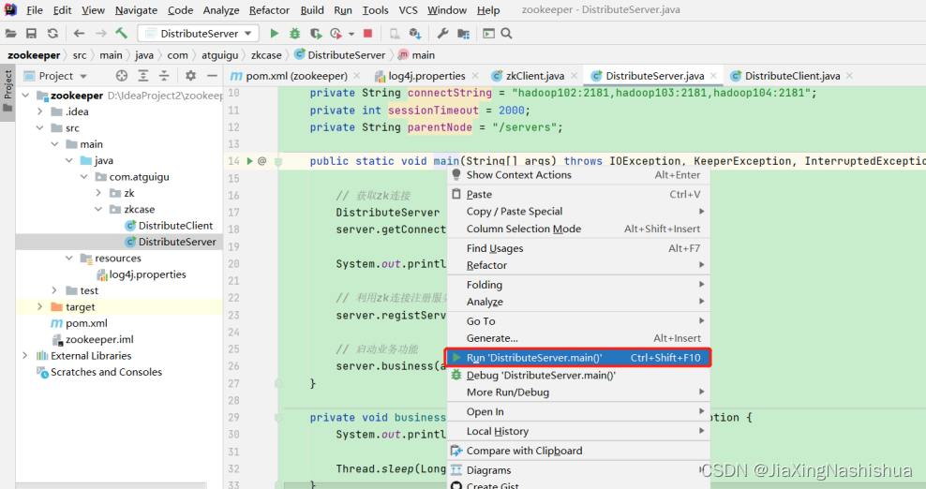This screenshot has height=489, width=926.
Task: Collapse the zookeeper root tree node
Action: click(24, 96)
